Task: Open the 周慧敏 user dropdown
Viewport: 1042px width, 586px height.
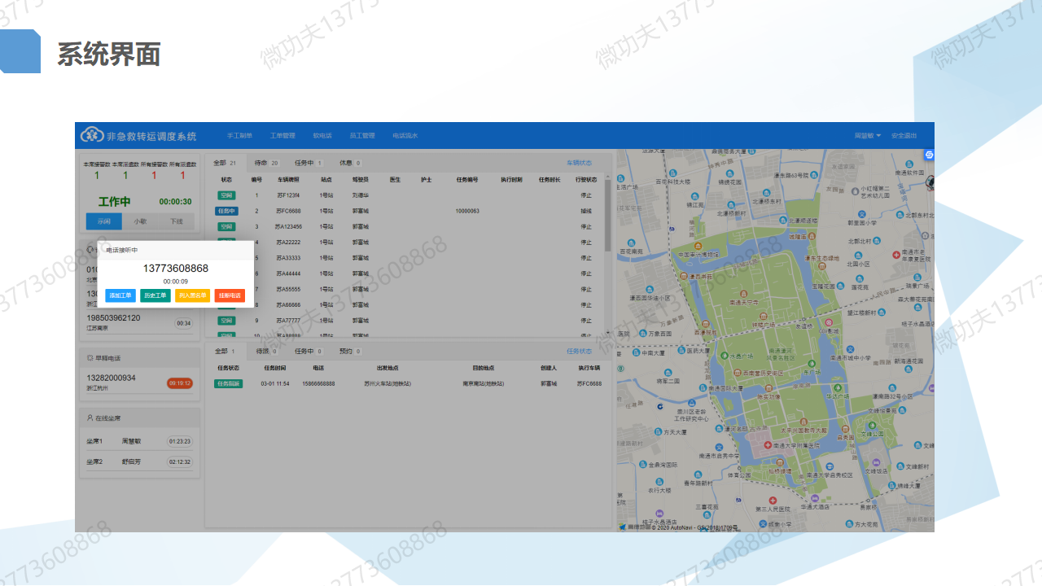Action: point(867,136)
